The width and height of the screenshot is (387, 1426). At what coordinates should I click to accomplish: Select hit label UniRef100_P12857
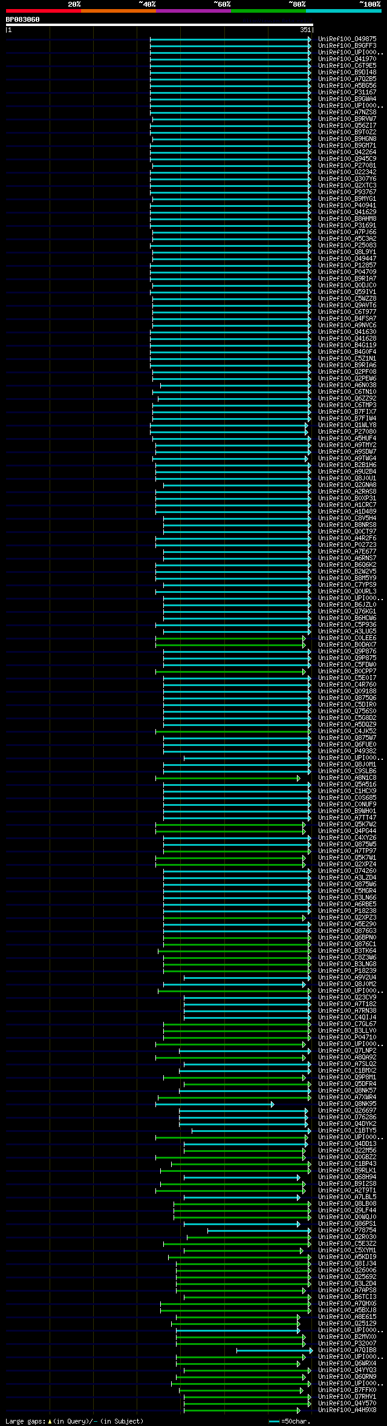[x=347, y=265]
